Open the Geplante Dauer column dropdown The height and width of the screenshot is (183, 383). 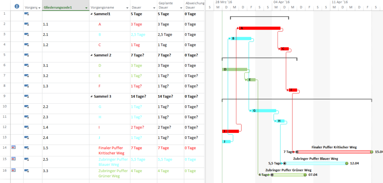pyautogui.click(x=181, y=8)
